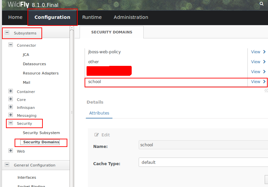Image resolution: width=268 pixels, height=187 pixels.
Task: Click the Infinispan label in tree
Action: coord(26,108)
